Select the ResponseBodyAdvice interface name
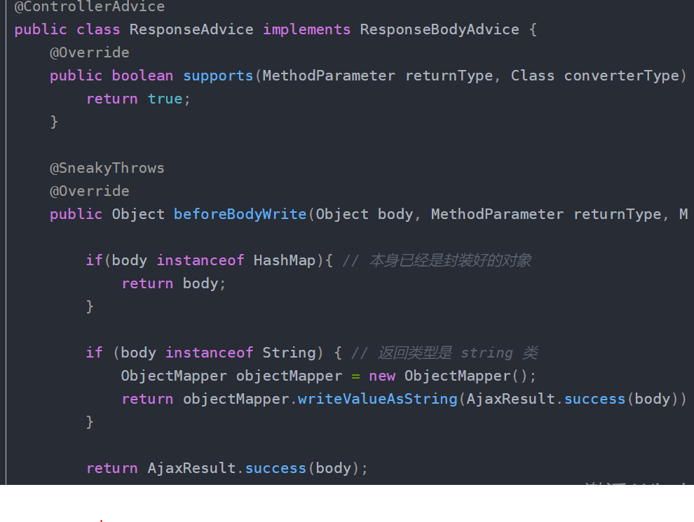The height and width of the screenshot is (522, 694). coord(440,29)
